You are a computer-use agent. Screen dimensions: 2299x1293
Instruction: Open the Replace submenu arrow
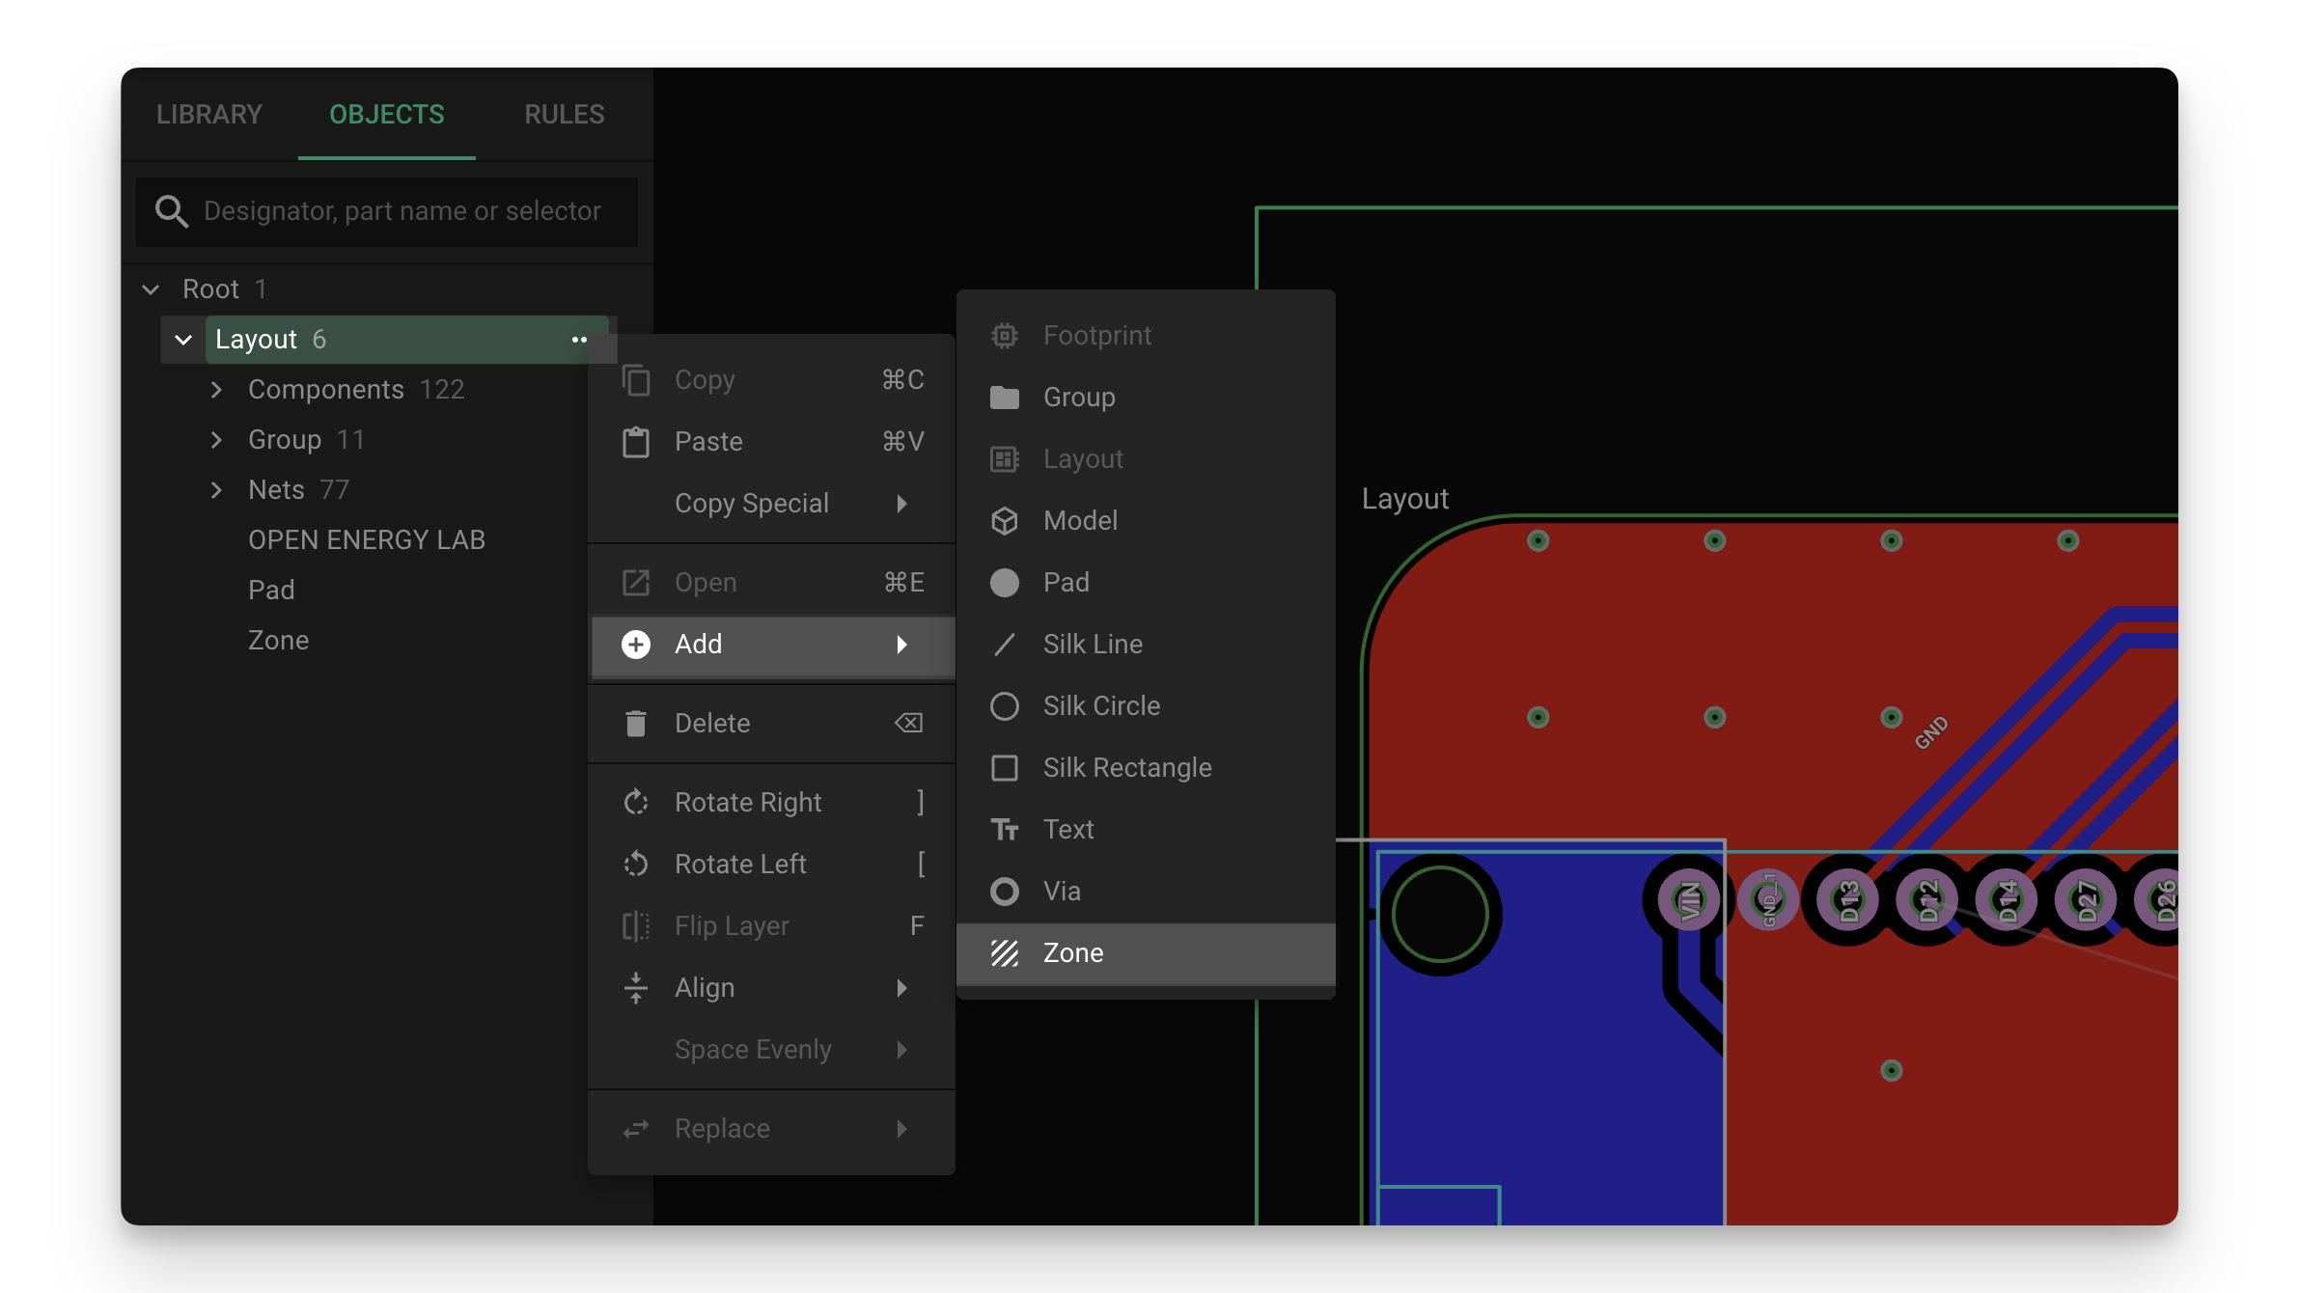pos(902,1129)
